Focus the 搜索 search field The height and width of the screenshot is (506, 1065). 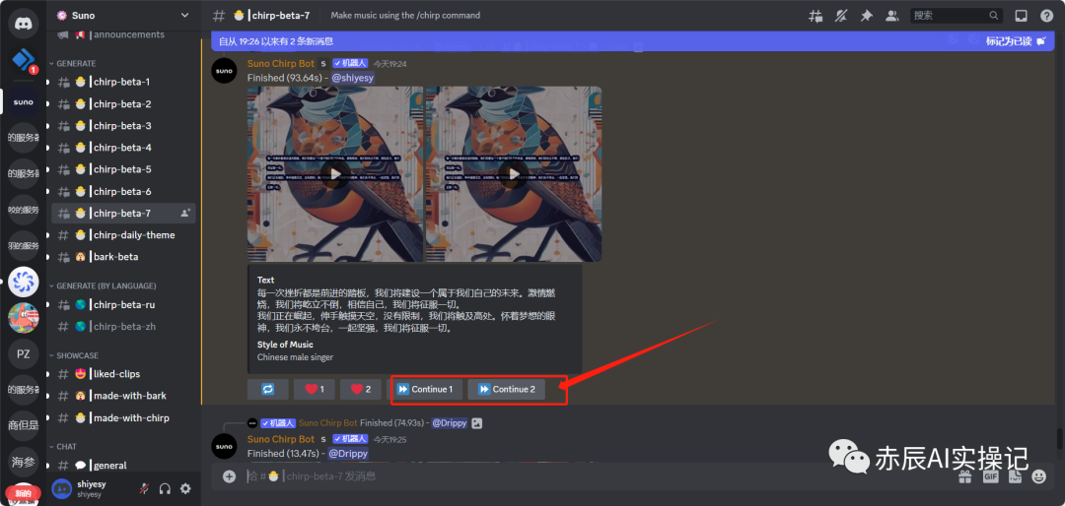click(957, 15)
